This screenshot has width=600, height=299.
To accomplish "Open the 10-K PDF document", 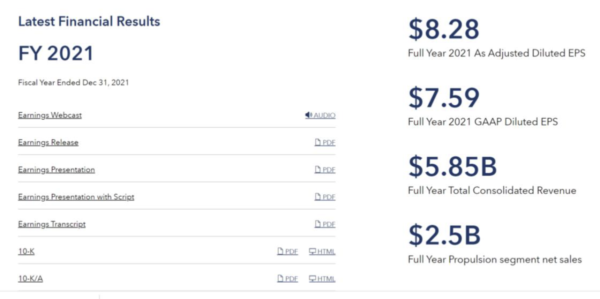I will (287, 252).
